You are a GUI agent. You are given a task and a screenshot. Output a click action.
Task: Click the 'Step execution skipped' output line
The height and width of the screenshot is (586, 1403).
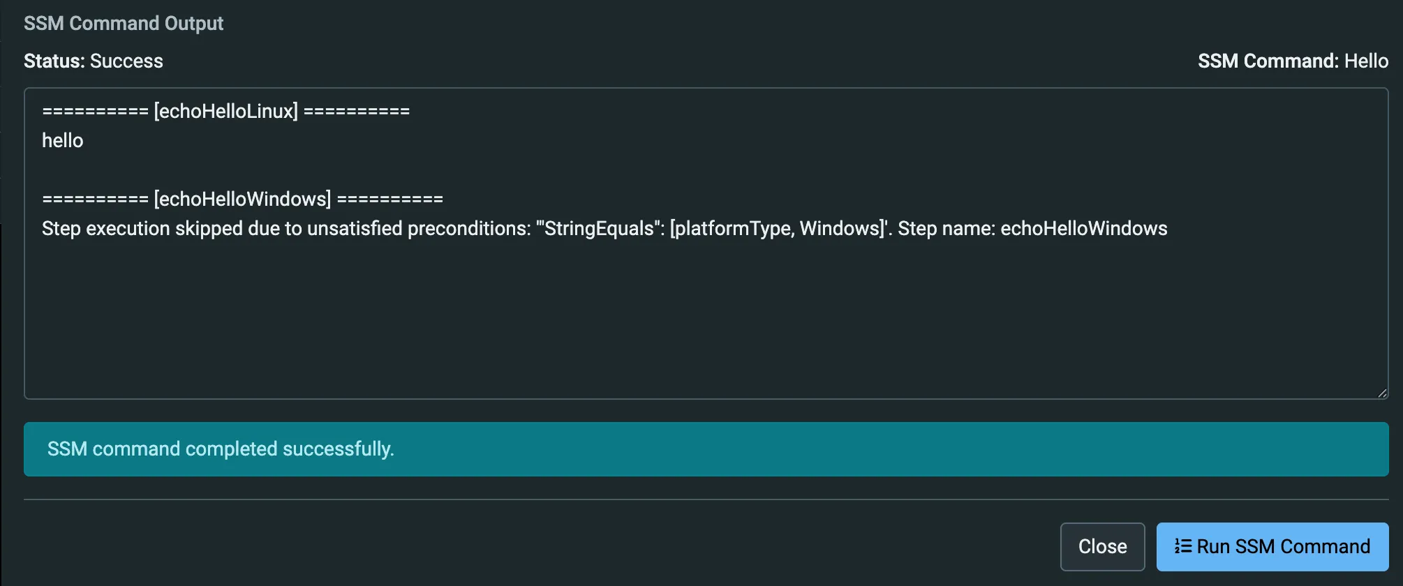tap(604, 229)
